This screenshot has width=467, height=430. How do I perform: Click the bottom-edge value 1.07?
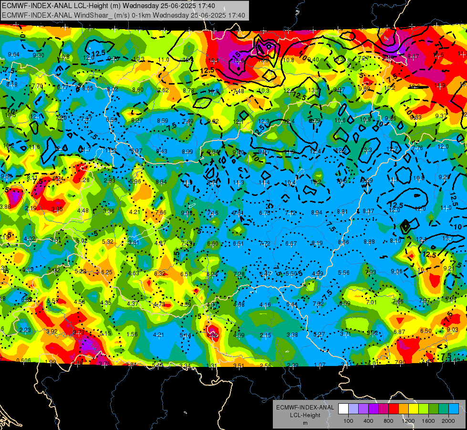pos(320,365)
